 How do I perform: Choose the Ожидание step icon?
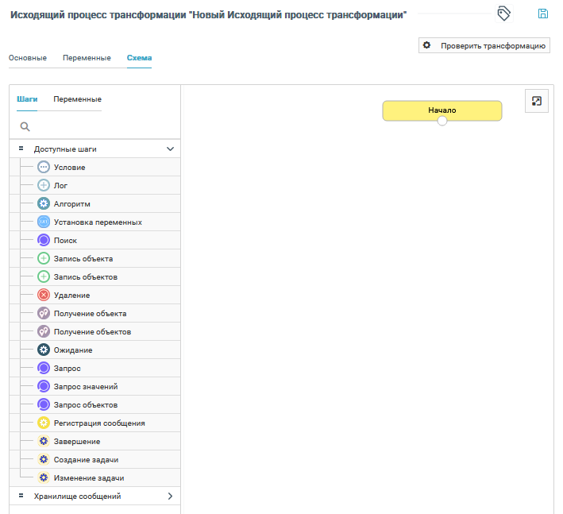[44, 350]
